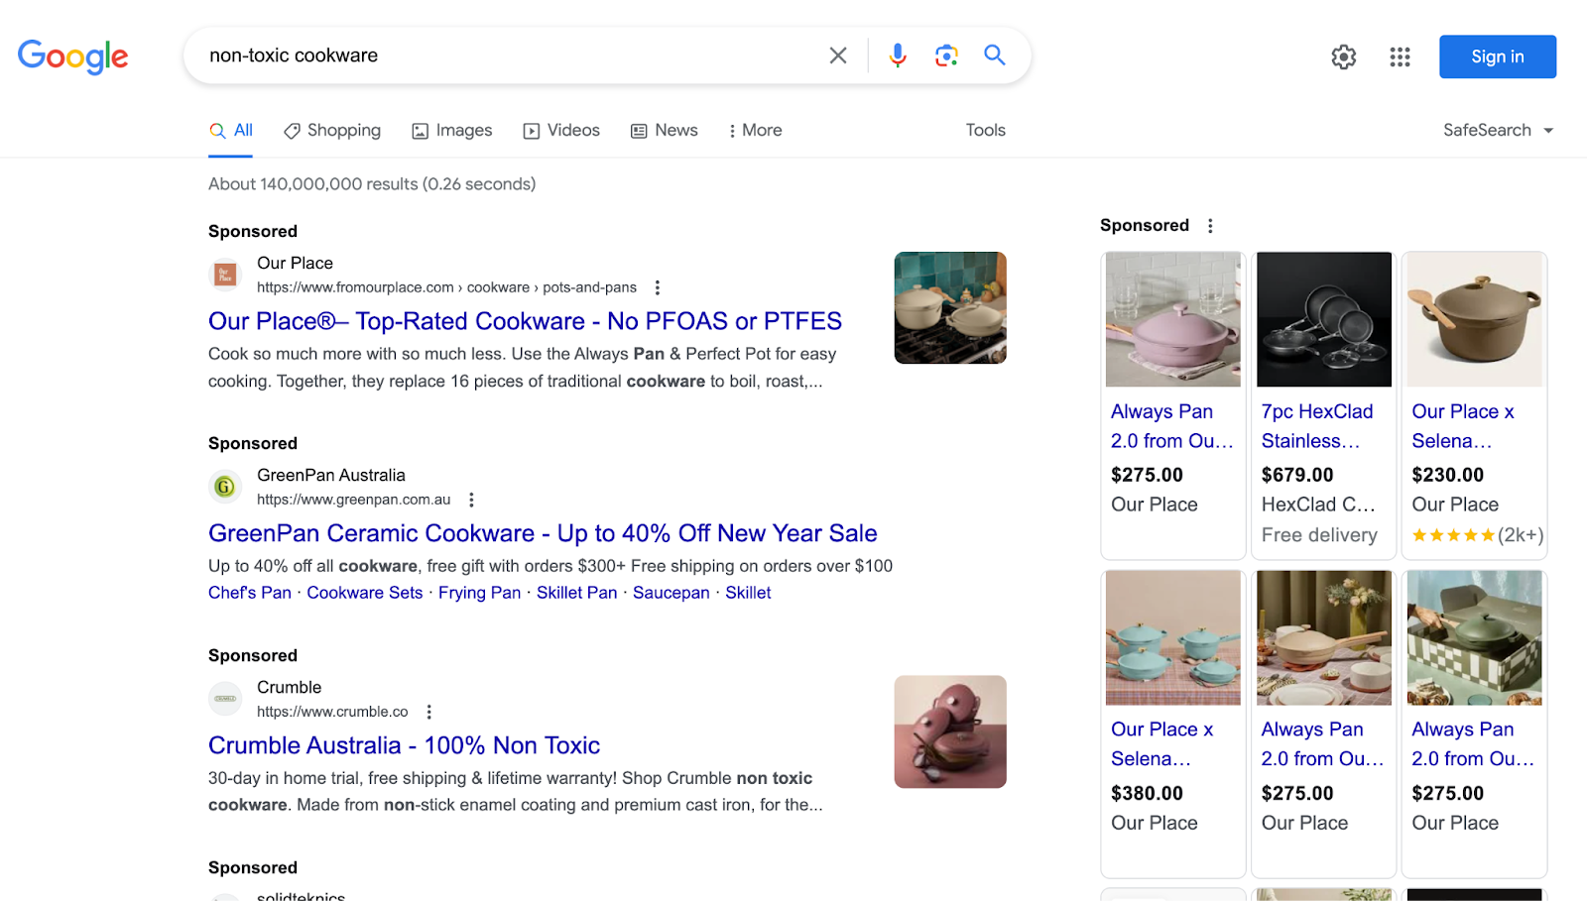Open Our Place Top-Rated Cookware link
Image resolution: width=1587 pixels, height=901 pixels.
tap(525, 321)
